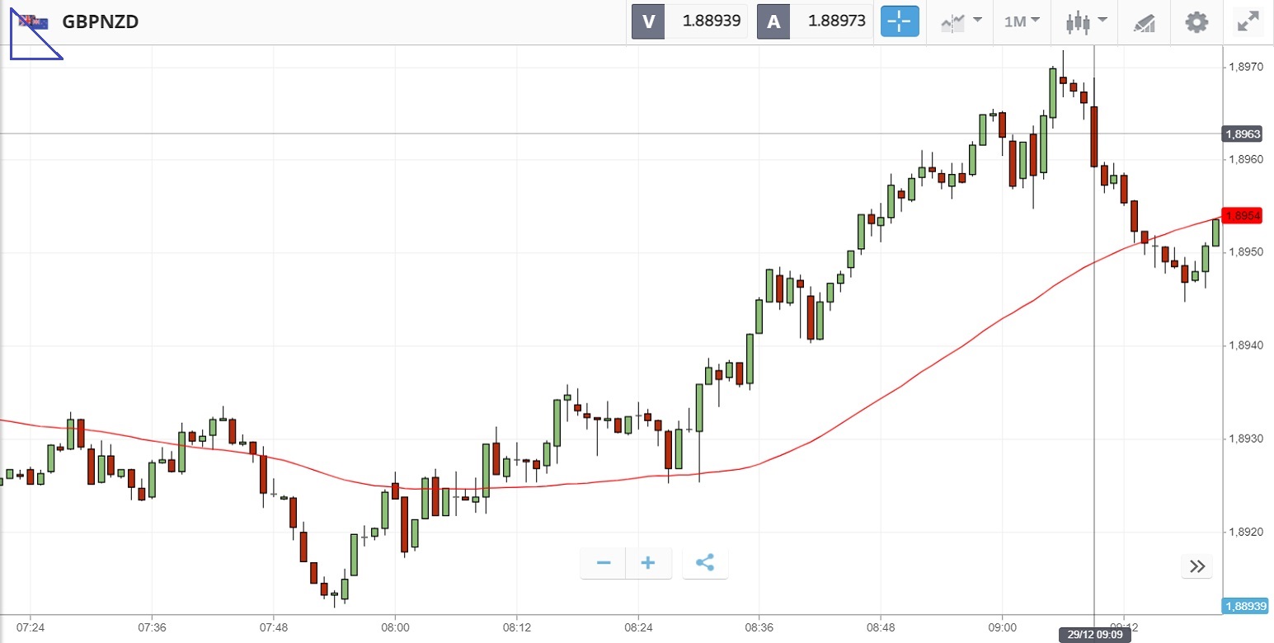Click the GBPNZD symbol name

(x=101, y=21)
